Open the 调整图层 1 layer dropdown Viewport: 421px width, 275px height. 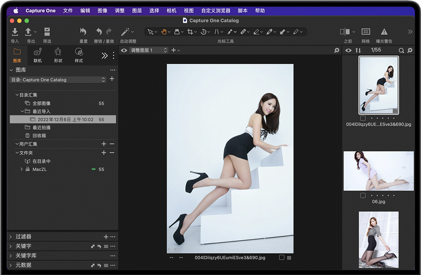pyautogui.click(x=149, y=50)
